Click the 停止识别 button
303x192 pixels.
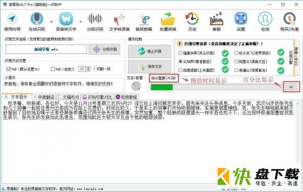(149, 51)
